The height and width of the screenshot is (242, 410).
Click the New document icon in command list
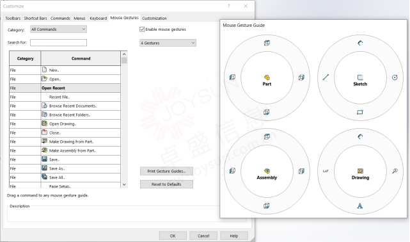(44, 70)
